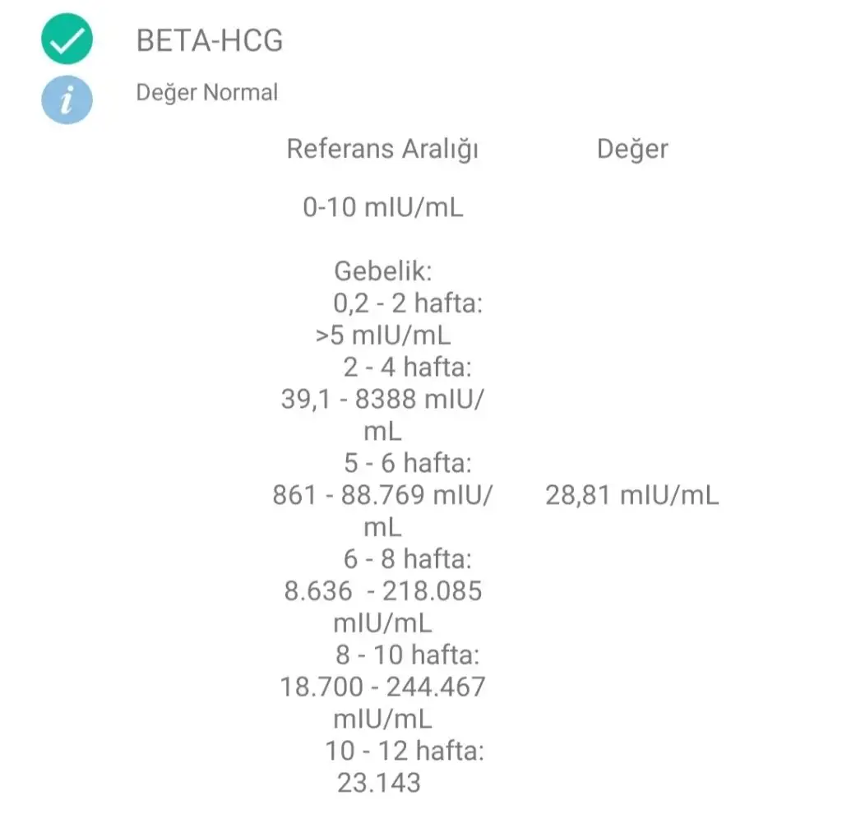Select the 2 - 4 hafta row

tap(408, 368)
